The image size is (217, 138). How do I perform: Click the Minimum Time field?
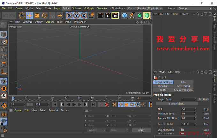tap(188, 114)
